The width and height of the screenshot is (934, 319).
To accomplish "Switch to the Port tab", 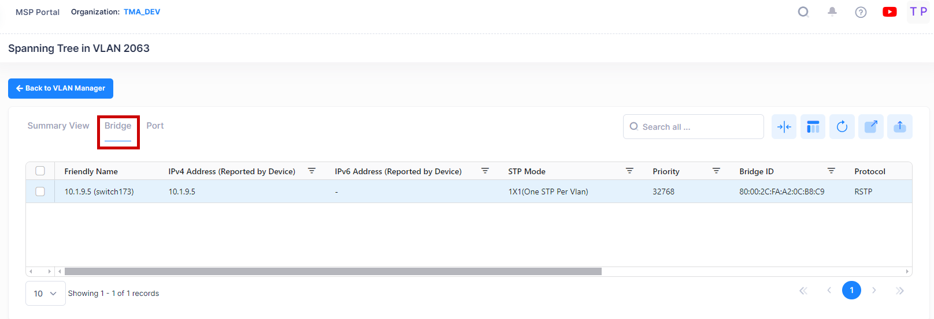I will 155,126.
